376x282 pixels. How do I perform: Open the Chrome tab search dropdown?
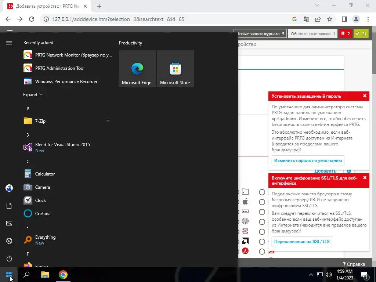coord(317,5)
